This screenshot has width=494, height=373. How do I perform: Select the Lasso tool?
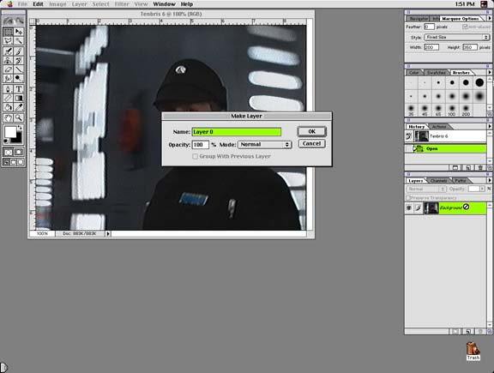[x=9, y=40]
